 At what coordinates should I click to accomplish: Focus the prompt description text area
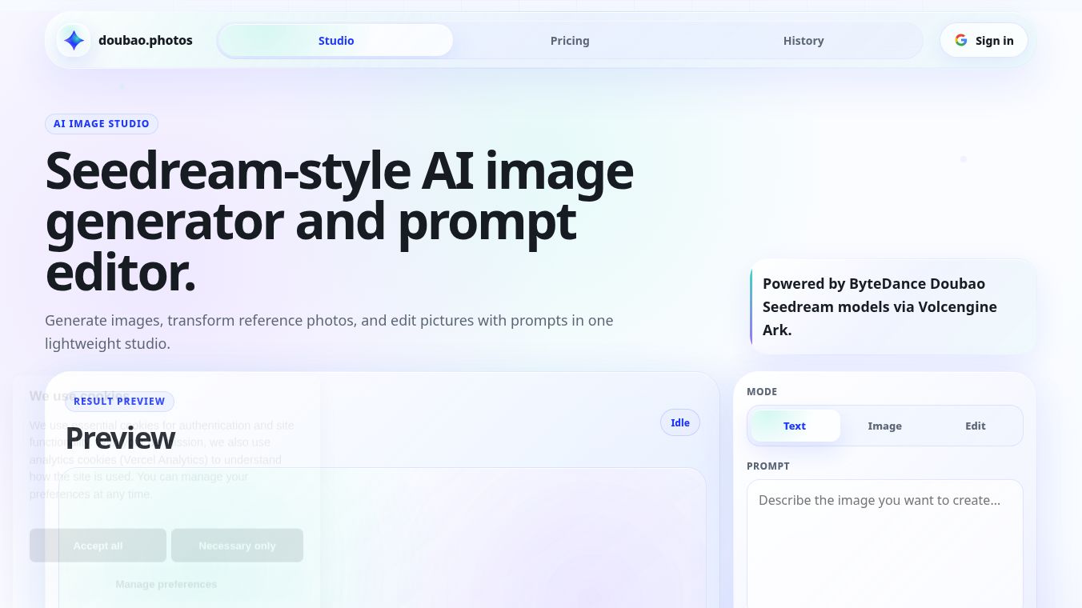pyautogui.click(x=885, y=544)
